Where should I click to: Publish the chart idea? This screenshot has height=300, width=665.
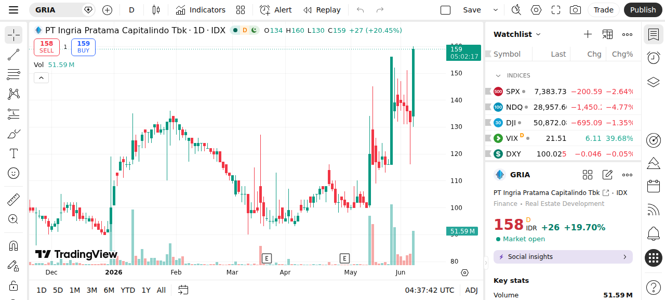[643, 10]
